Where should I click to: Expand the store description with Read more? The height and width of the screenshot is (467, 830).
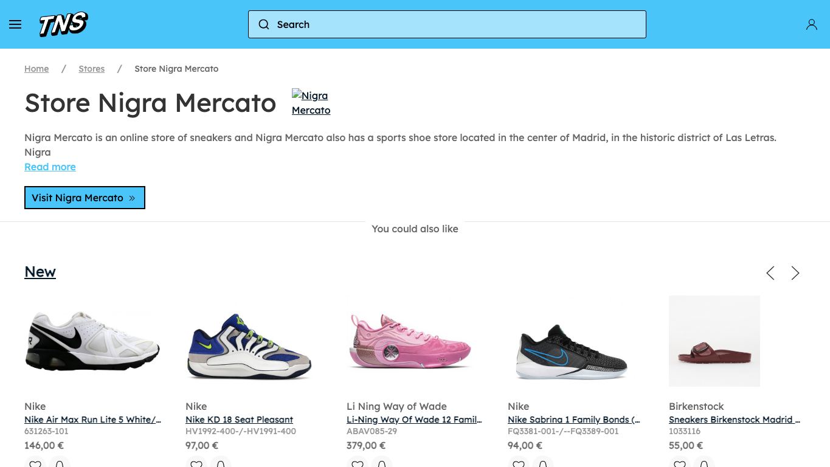pos(50,167)
